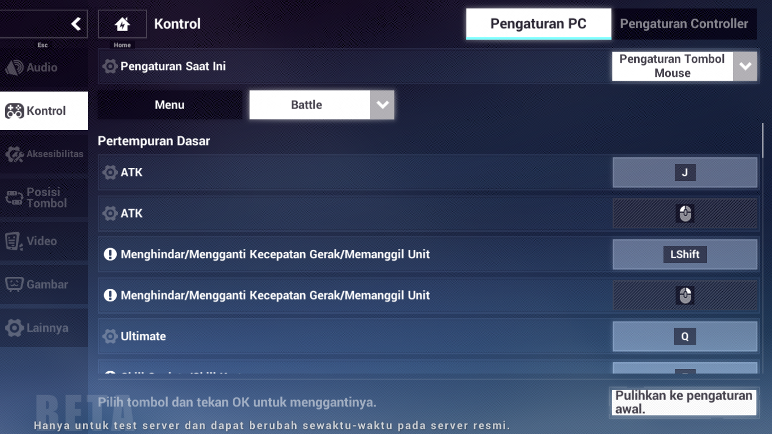The width and height of the screenshot is (772, 434).
Task: Change the Ultimate key binding Q
Action: click(x=684, y=336)
